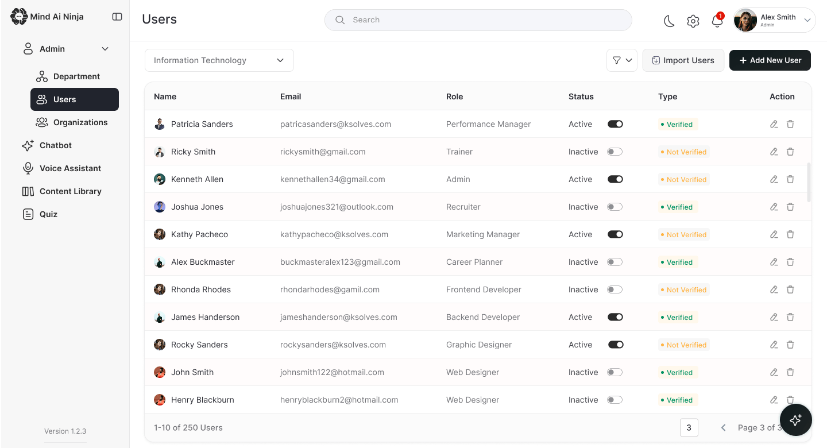The width and height of the screenshot is (827, 448).
Task: Edit Alex Buckmaster user
Action: (774, 262)
